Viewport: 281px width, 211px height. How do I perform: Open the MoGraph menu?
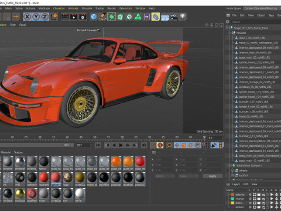pos(44,8)
